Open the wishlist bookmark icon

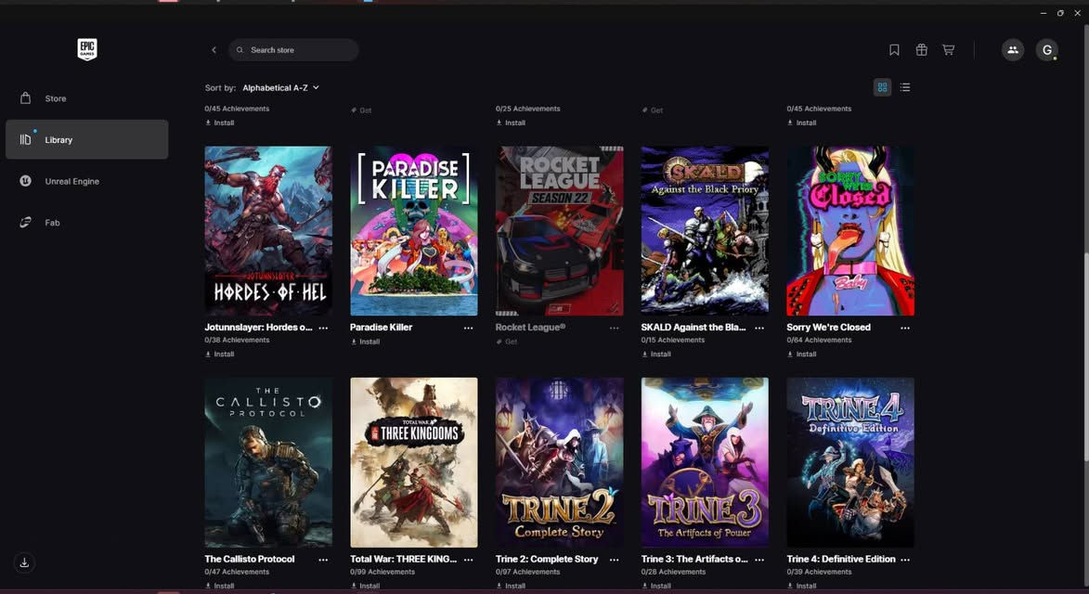[x=895, y=50]
